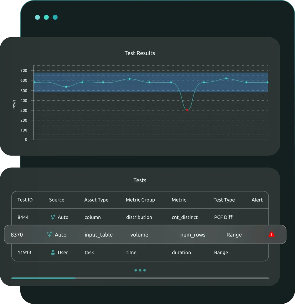Click the horizontal scrollbar thumb
The width and height of the screenshot is (295, 304).
43,278
